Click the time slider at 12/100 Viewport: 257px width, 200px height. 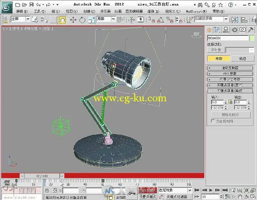point(42,176)
